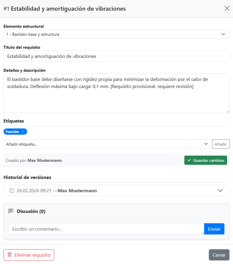Image resolution: width=233 pixels, height=264 pixels.
Task: Select the Función tag badge
Action: pyautogui.click(x=12, y=132)
